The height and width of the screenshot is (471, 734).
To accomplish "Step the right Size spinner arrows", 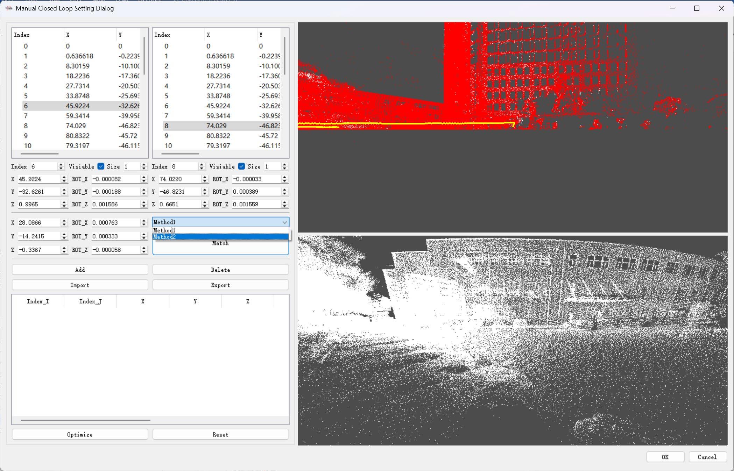I will (x=284, y=166).
